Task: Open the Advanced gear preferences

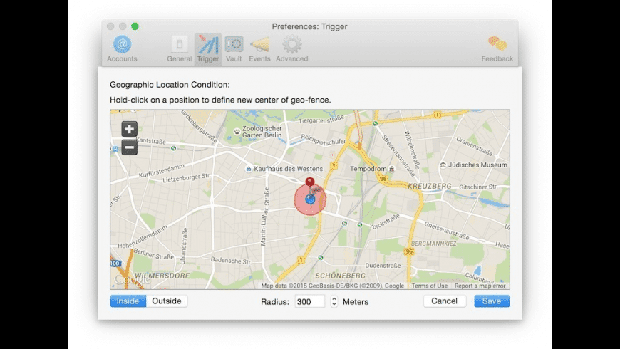Action: point(291,48)
